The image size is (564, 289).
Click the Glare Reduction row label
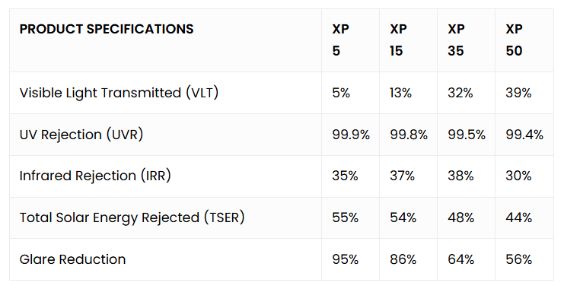pos(72,259)
